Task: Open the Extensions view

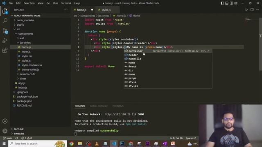Action: pyautogui.click(x=5, y=50)
